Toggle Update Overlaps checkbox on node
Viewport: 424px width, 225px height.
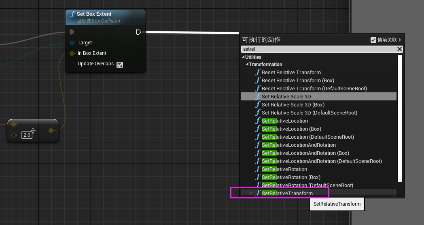tap(119, 65)
